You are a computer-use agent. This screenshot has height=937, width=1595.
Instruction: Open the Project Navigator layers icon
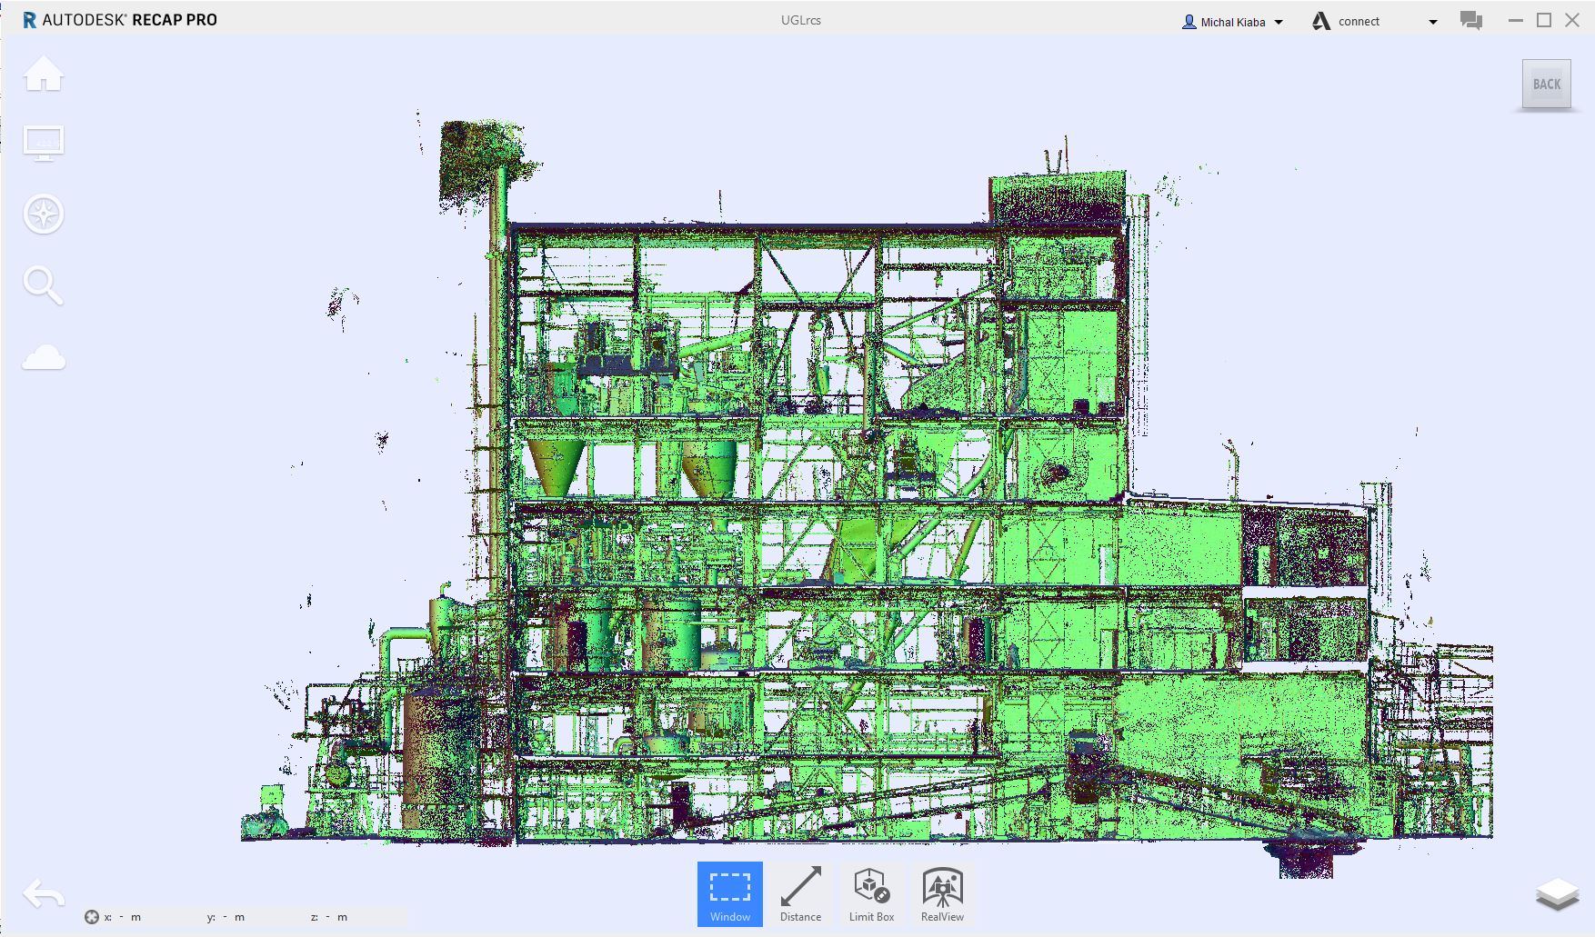pos(1557,894)
